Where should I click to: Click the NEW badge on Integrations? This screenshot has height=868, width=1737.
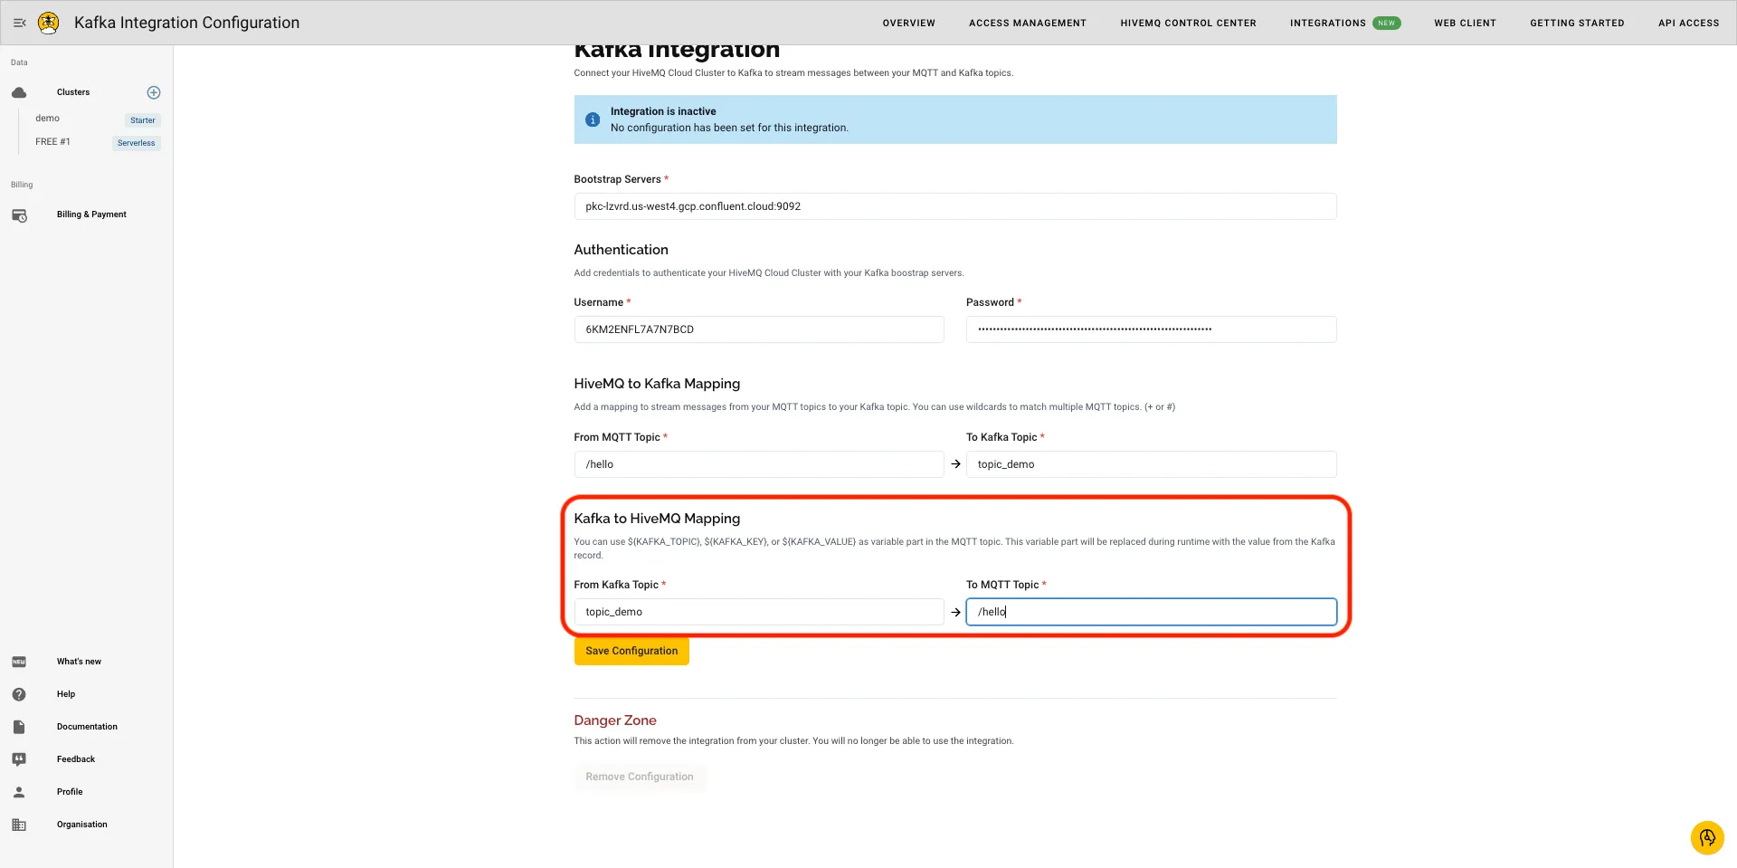tap(1386, 23)
